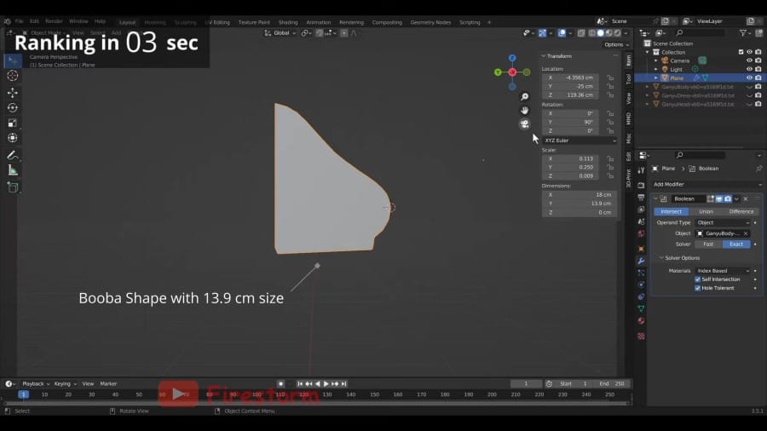Choose the Exact solver
Viewport: 767px width, 431px height.
coord(736,244)
